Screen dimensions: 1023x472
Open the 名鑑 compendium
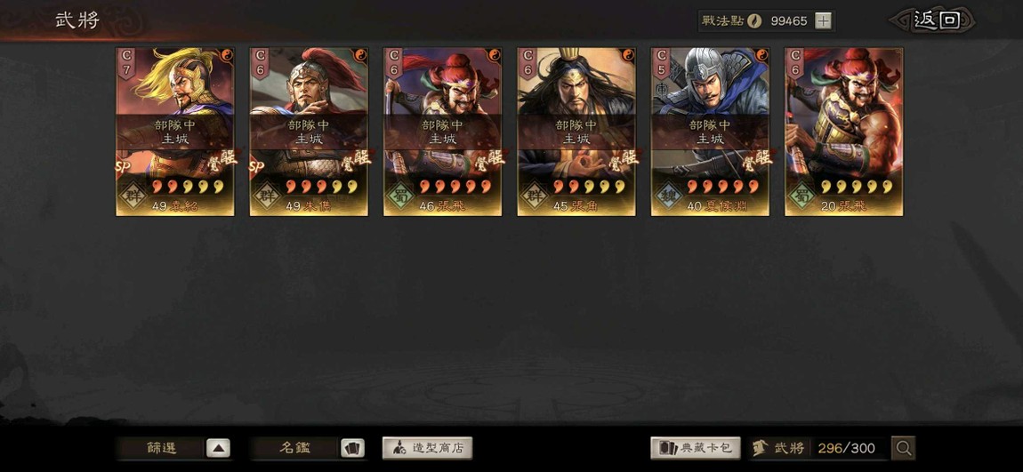click(x=295, y=449)
